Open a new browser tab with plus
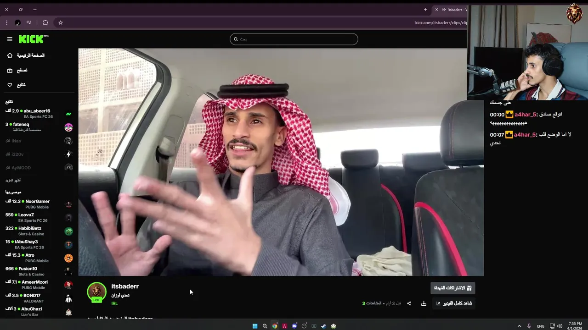This screenshot has height=330, width=588. 425,9
